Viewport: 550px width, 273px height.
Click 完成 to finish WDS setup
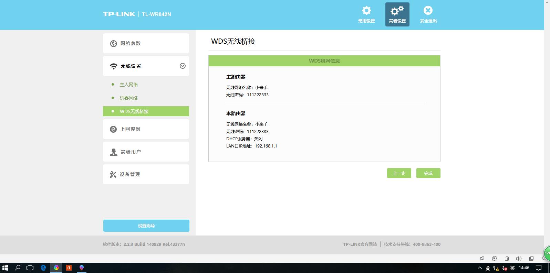tap(428, 173)
